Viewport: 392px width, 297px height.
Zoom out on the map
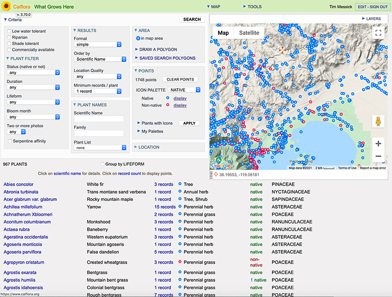(x=378, y=157)
